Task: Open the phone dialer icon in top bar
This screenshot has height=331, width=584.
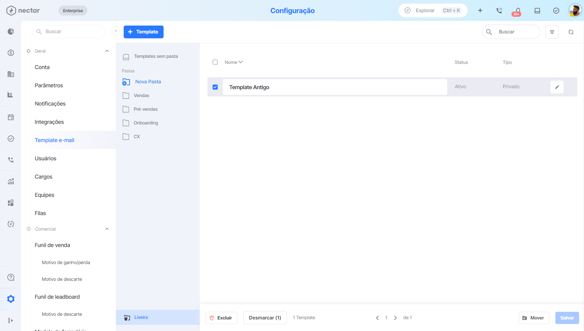Action: tap(499, 11)
